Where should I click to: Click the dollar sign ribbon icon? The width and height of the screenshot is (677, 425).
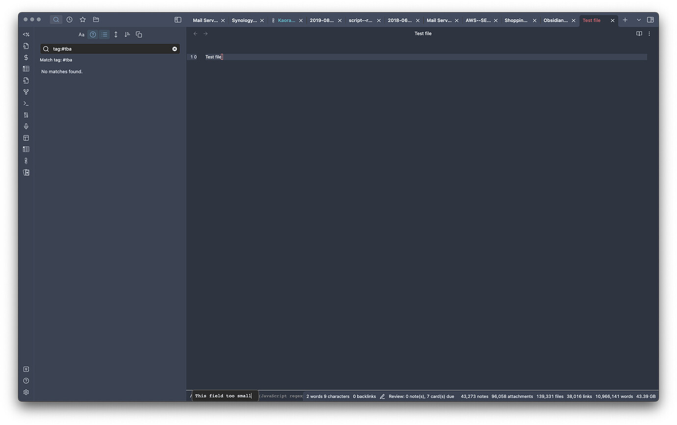[26, 57]
